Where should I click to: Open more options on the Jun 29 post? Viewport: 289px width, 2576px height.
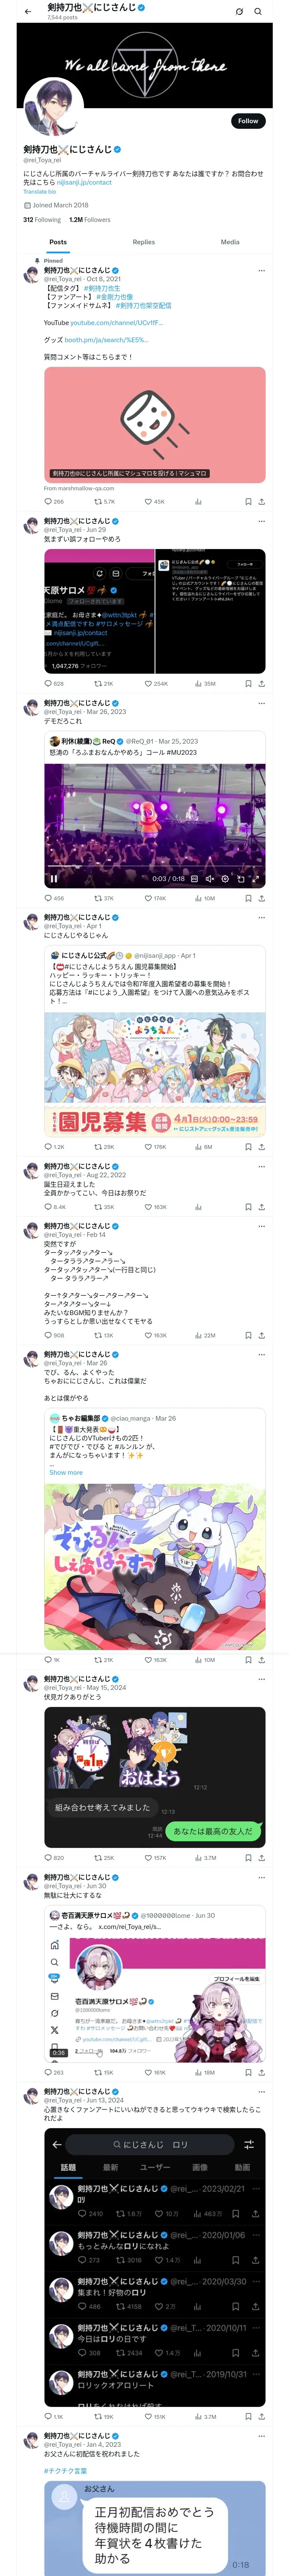click(x=261, y=521)
